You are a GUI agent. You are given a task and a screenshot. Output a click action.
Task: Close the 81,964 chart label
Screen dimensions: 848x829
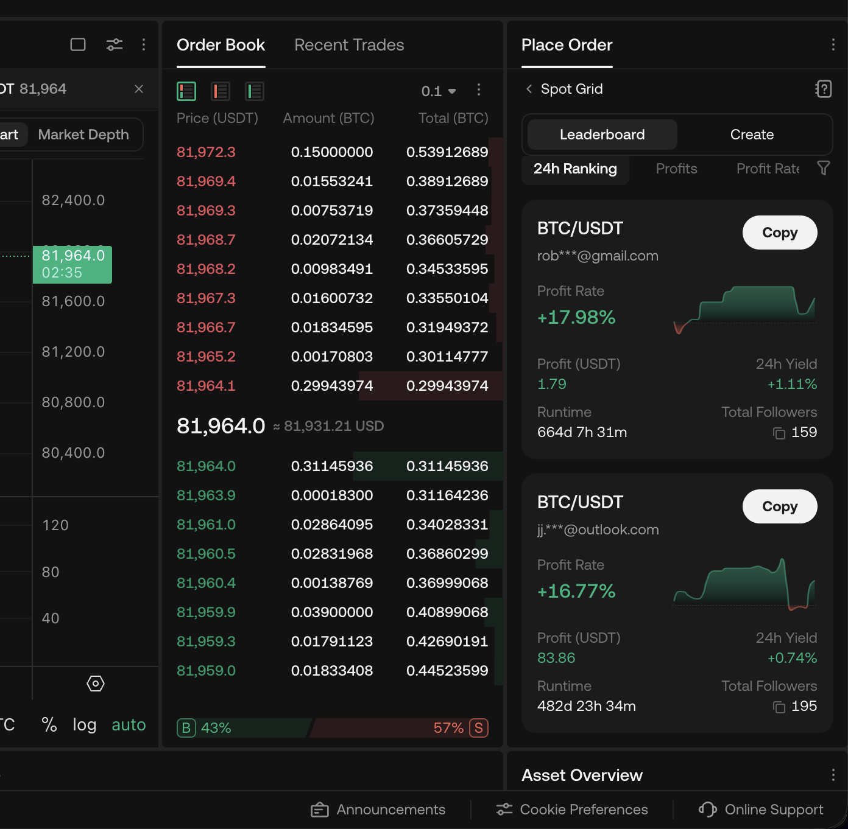[x=139, y=89]
